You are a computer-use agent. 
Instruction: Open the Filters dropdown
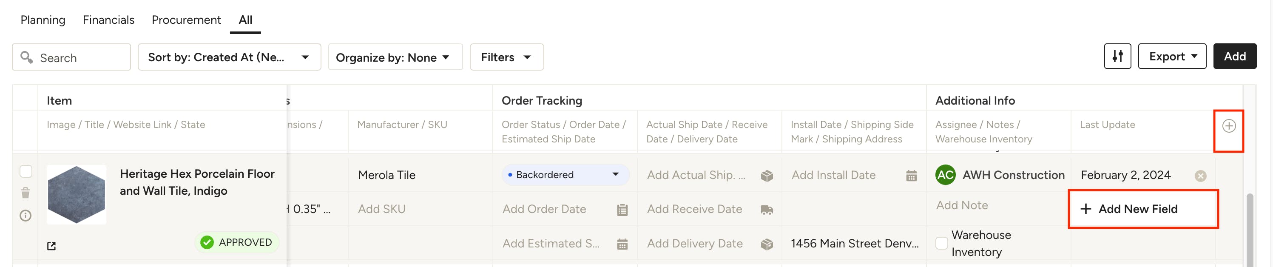pos(506,57)
